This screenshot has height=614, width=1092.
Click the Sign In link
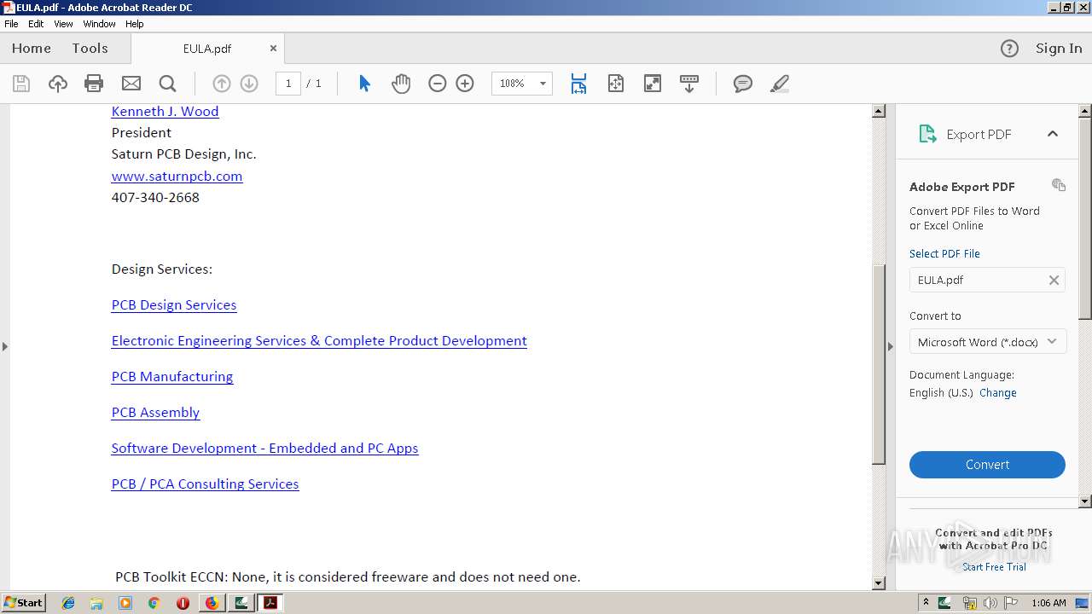(x=1059, y=49)
